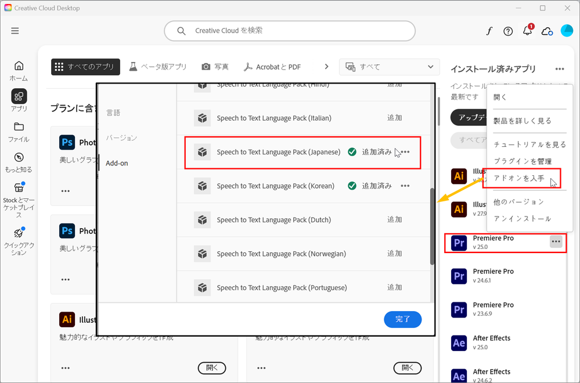This screenshot has width=580, height=383.
Task: Switch to 写真 tab
Action: tap(215, 67)
